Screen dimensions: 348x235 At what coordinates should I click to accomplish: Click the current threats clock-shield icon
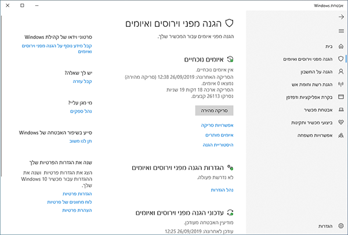pyautogui.click(x=230, y=59)
